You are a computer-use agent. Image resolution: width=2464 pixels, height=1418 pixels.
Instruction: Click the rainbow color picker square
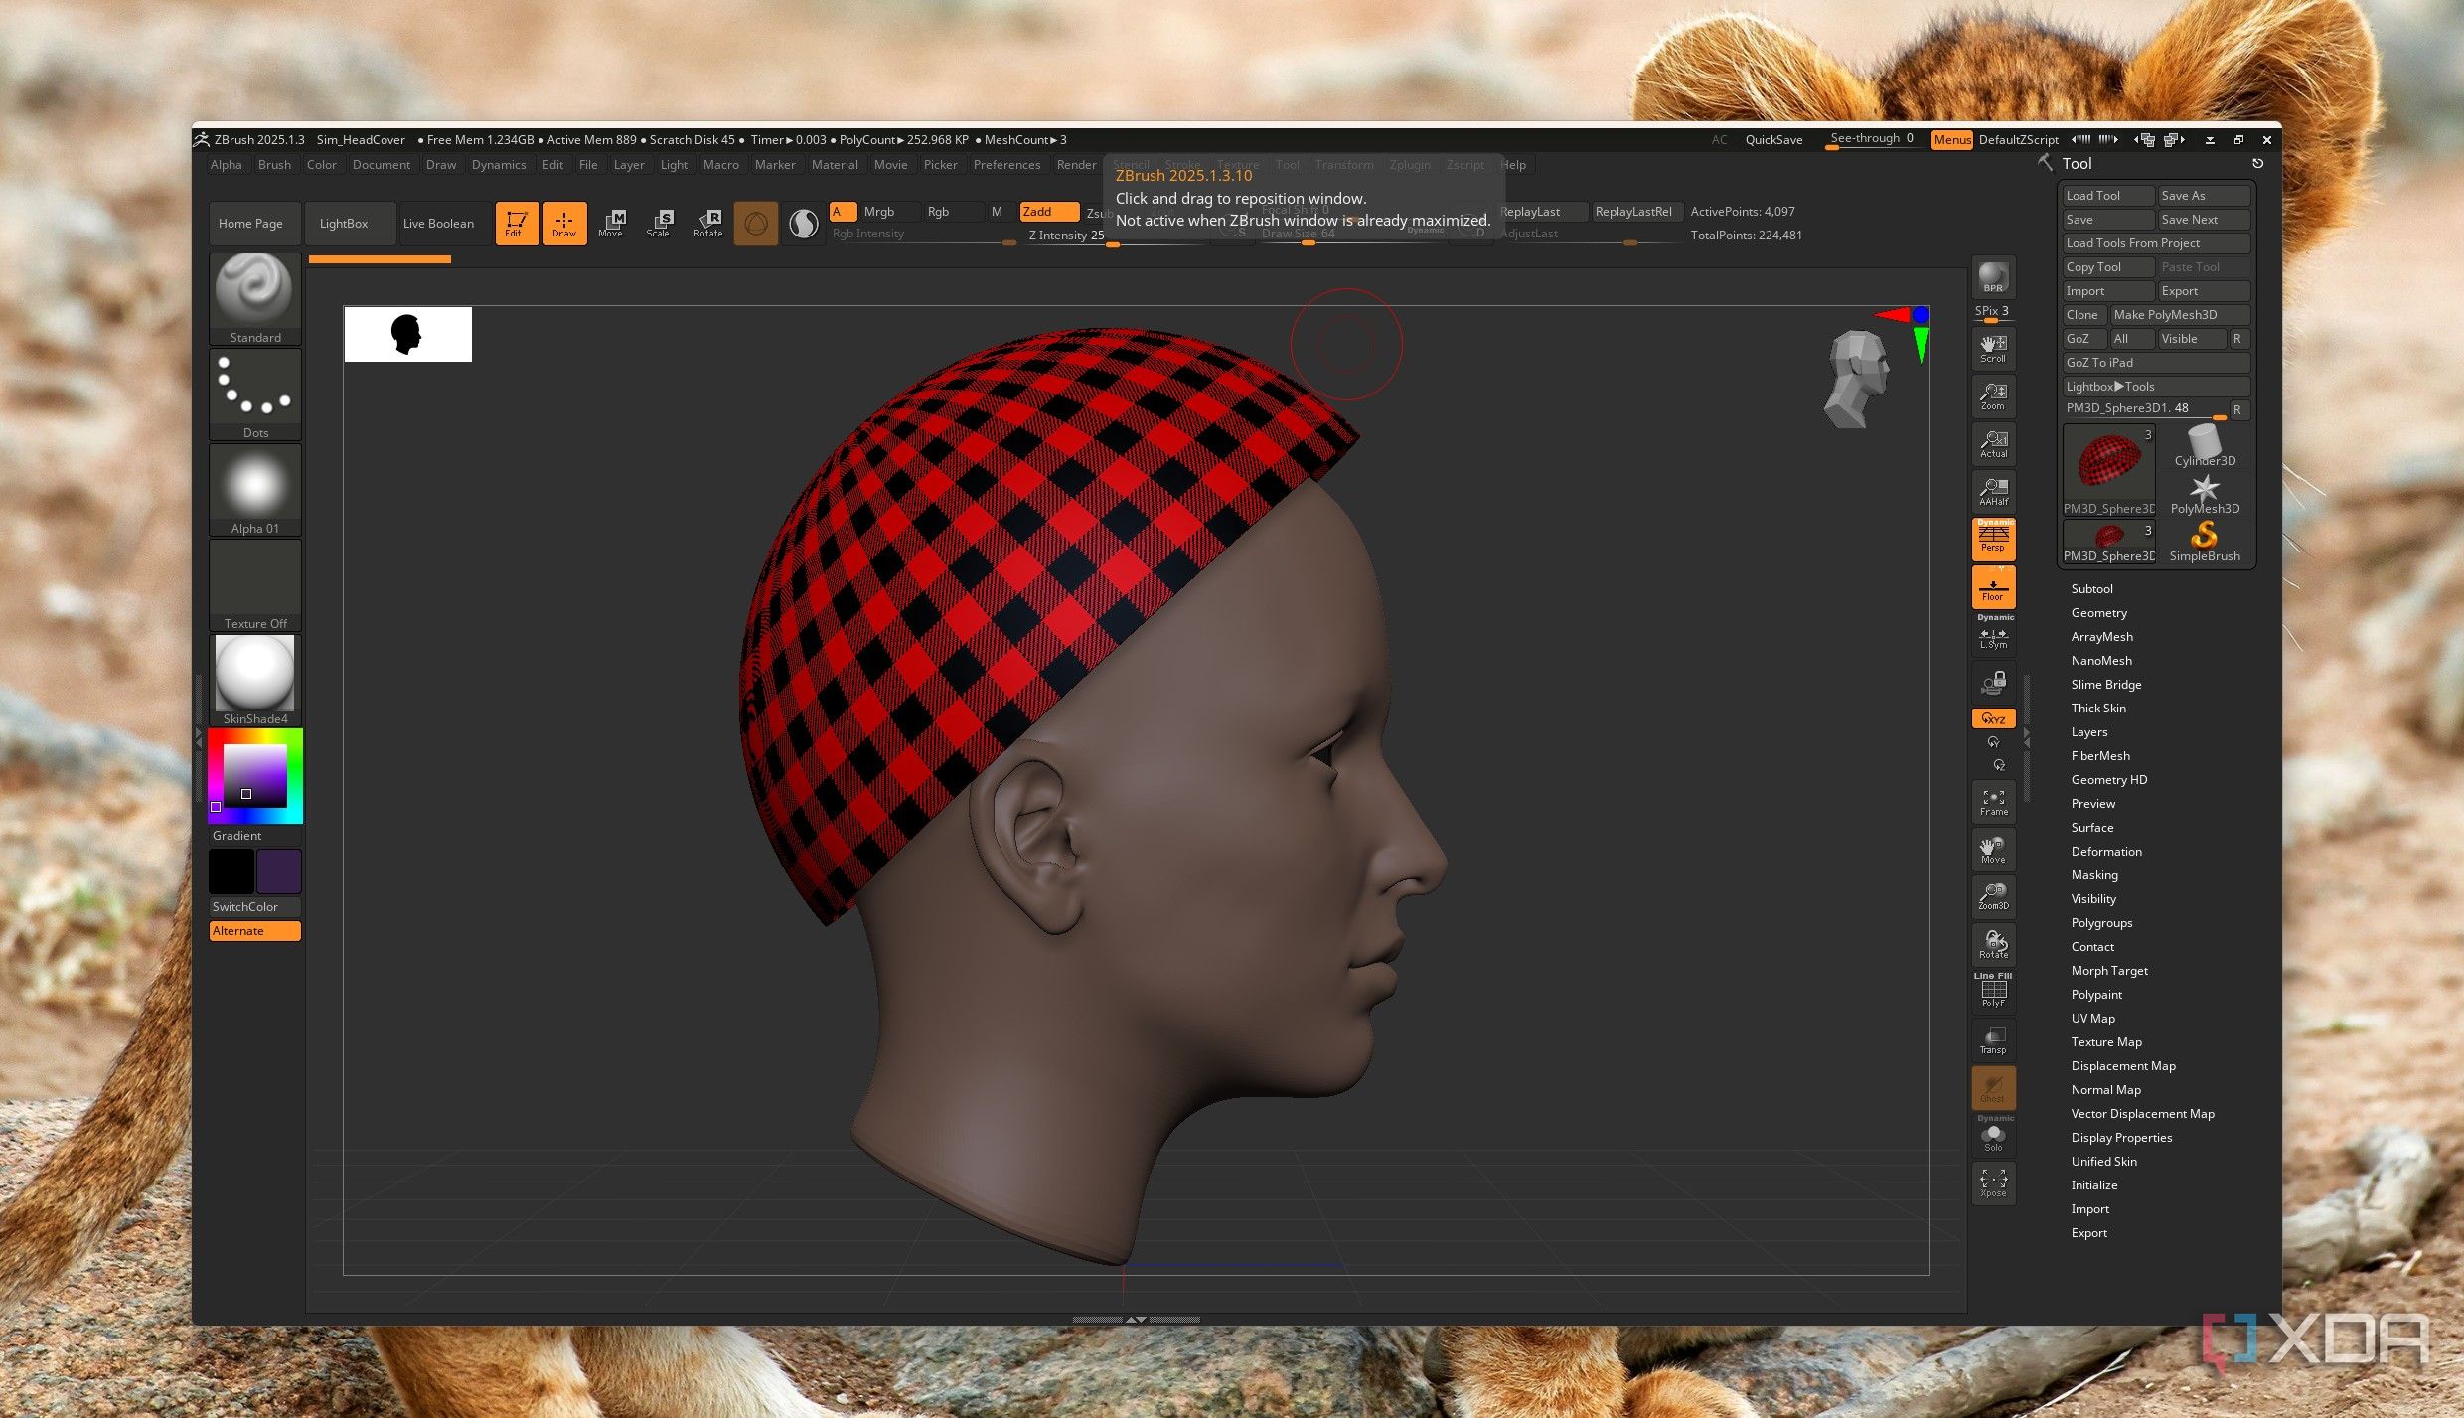pyautogui.click(x=255, y=776)
